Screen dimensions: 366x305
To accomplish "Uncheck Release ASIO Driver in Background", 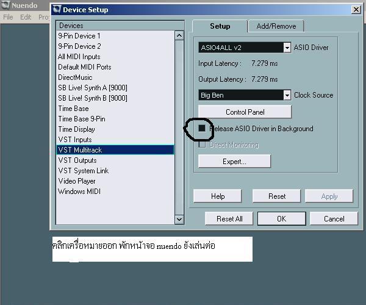I will pyautogui.click(x=202, y=128).
